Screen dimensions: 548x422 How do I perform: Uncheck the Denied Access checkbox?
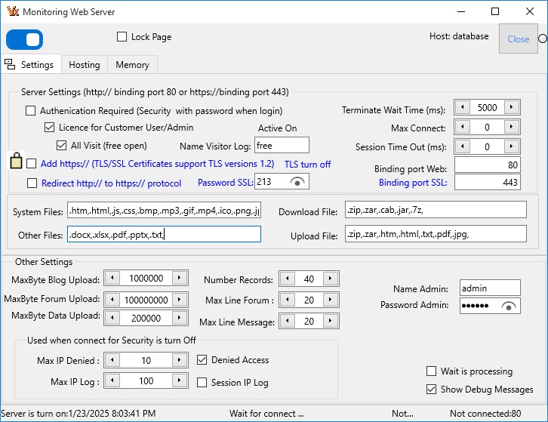(x=202, y=360)
